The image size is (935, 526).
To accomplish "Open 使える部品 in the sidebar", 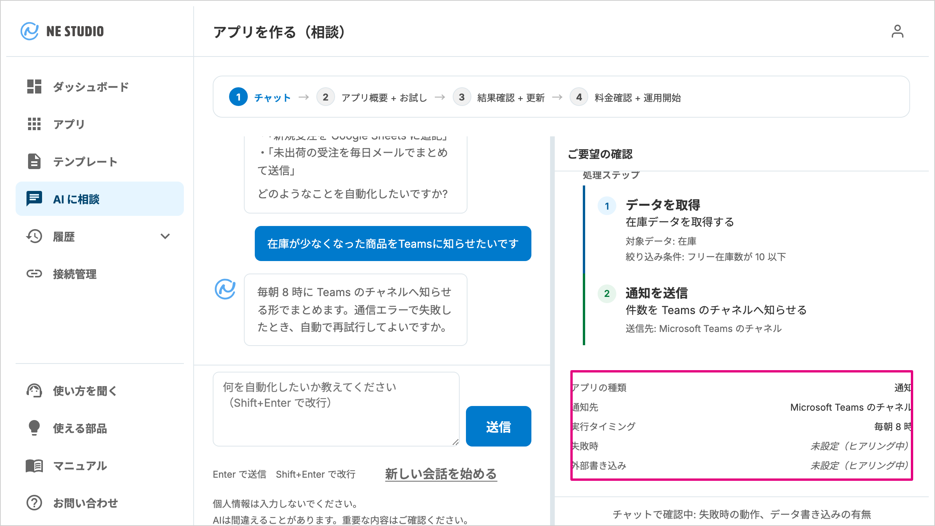I will tap(100, 428).
